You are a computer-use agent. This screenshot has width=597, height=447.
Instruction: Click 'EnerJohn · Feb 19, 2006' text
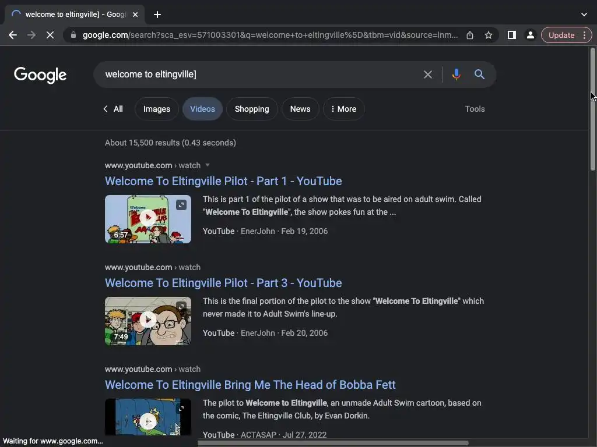[284, 231]
